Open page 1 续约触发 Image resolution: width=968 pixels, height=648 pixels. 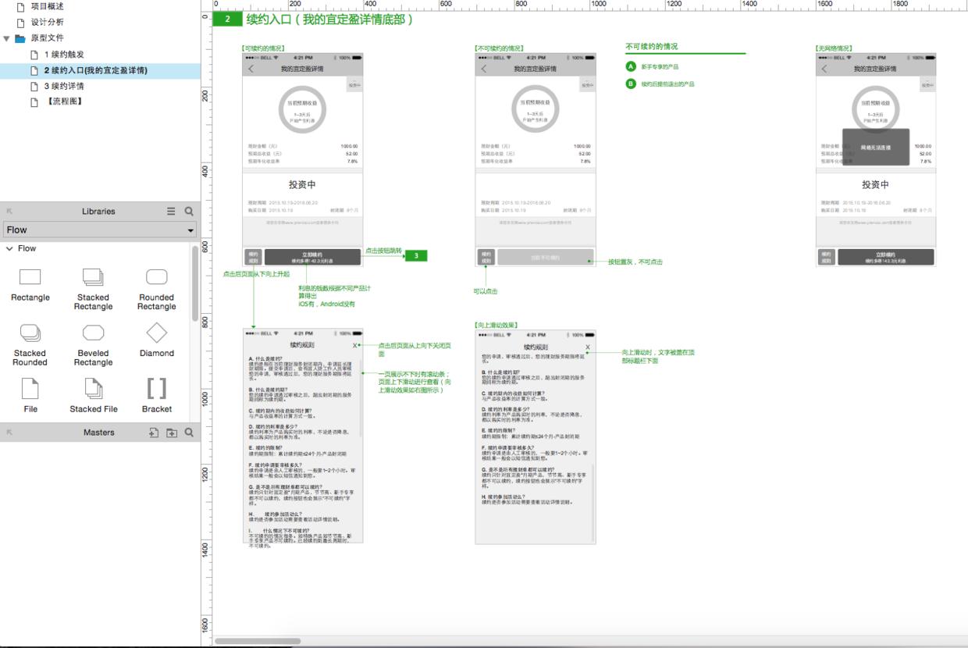pos(64,55)
